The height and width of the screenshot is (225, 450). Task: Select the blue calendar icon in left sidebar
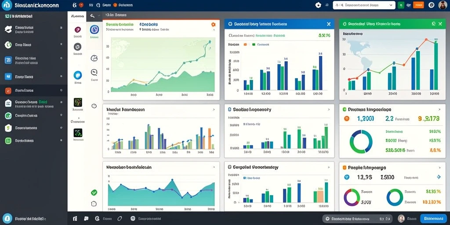pos(8,60)
